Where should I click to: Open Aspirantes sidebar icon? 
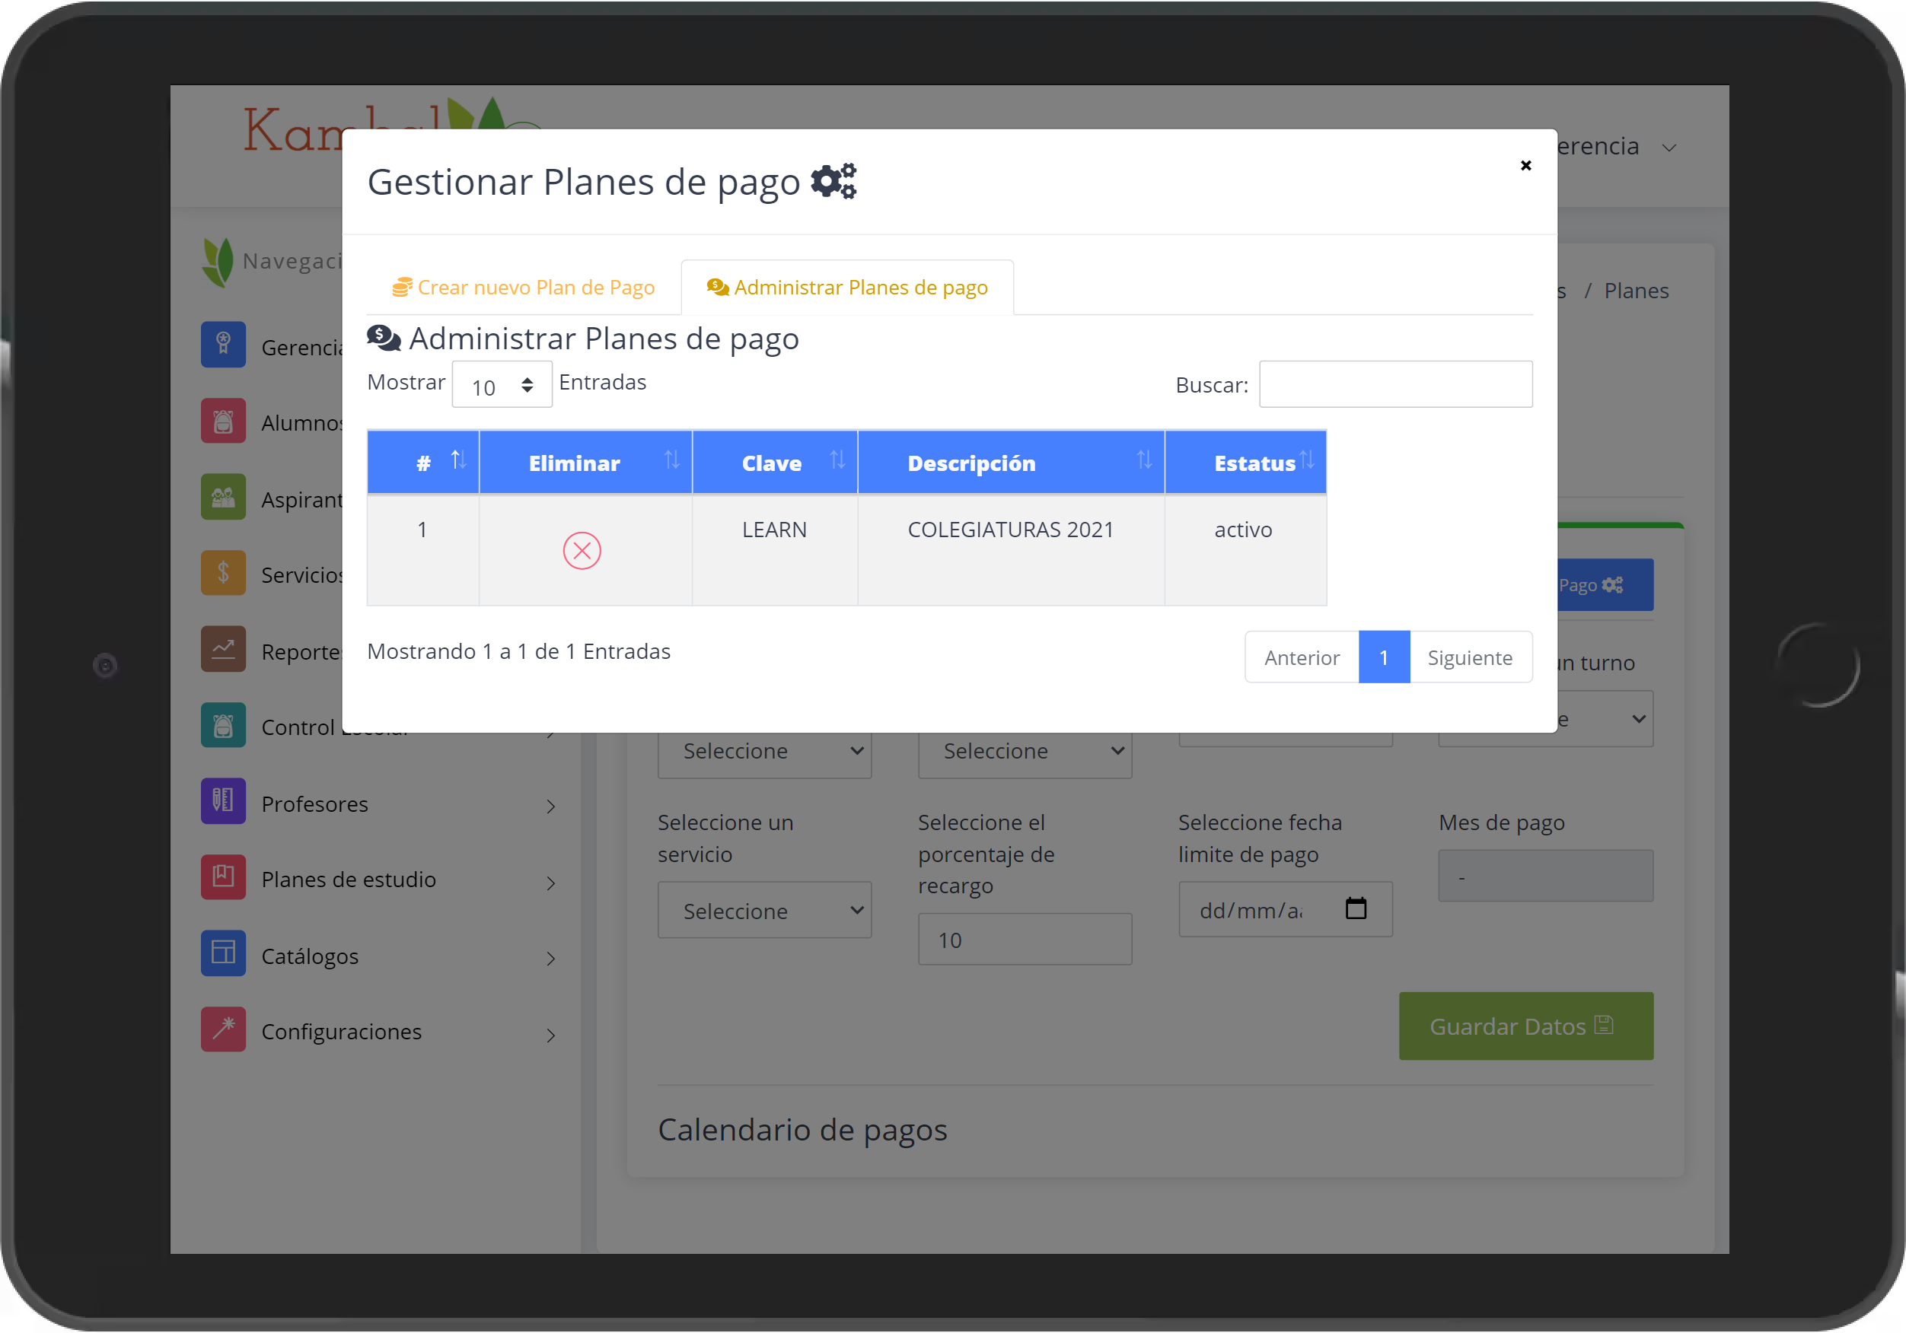pos(223,497)
